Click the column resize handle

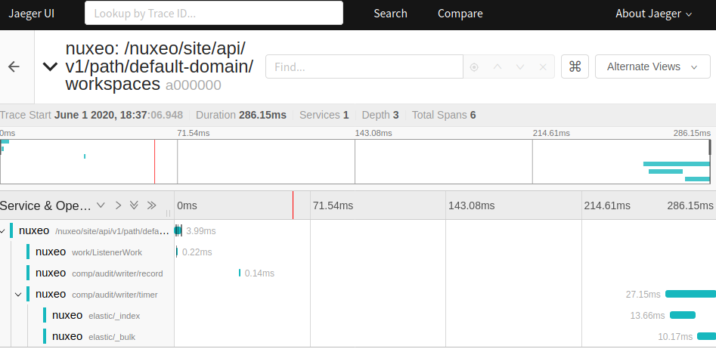(x=168, y=213)
